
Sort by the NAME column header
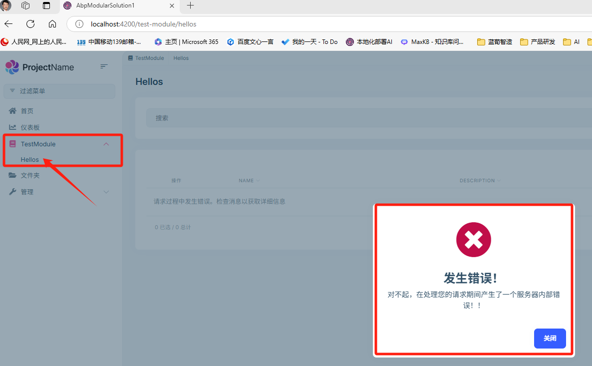pos(247,181)
